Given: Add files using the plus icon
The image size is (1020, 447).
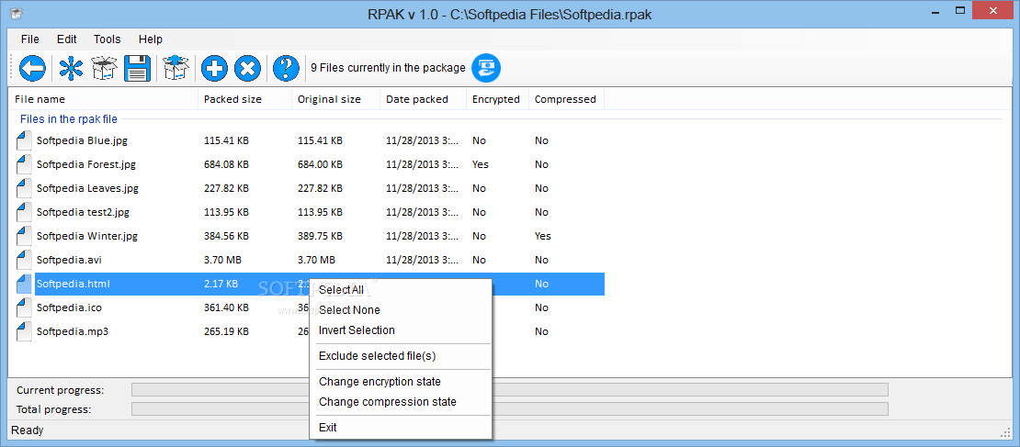Looking at the screenshot, I should click(x=214, y=68).
